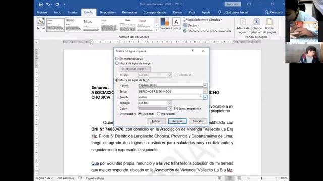This screenshot has height=181, width=323.
Task: Click the Compartir share button
Action: pyautogui.click(x=274, y=12)
